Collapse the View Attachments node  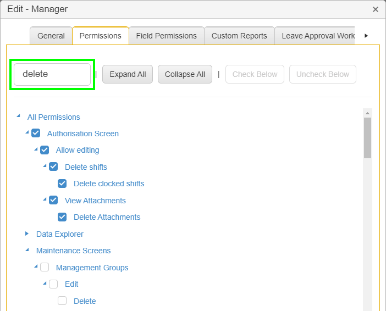45,199
